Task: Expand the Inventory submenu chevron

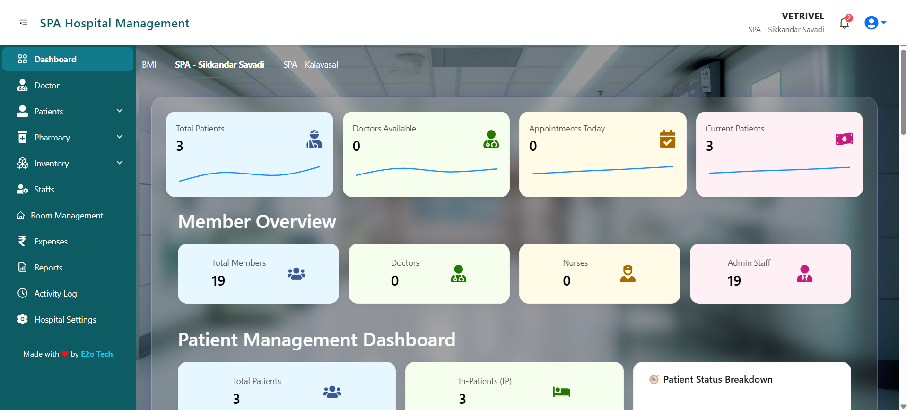Action: coord(120,163)
